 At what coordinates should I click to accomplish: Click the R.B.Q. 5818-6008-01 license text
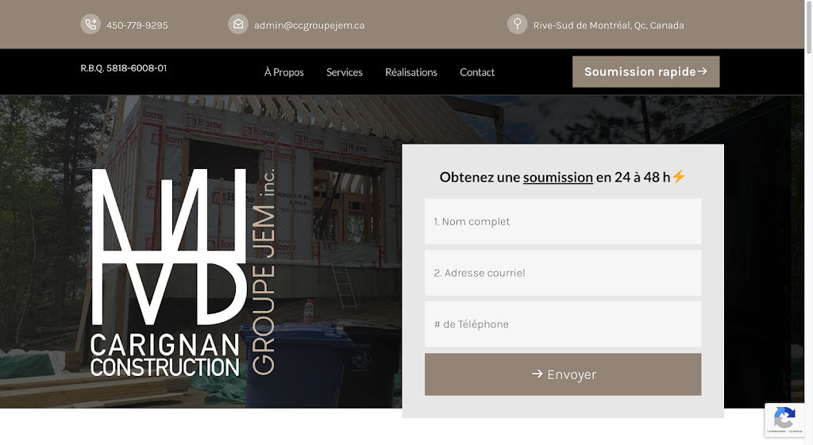tap(123, 68)
